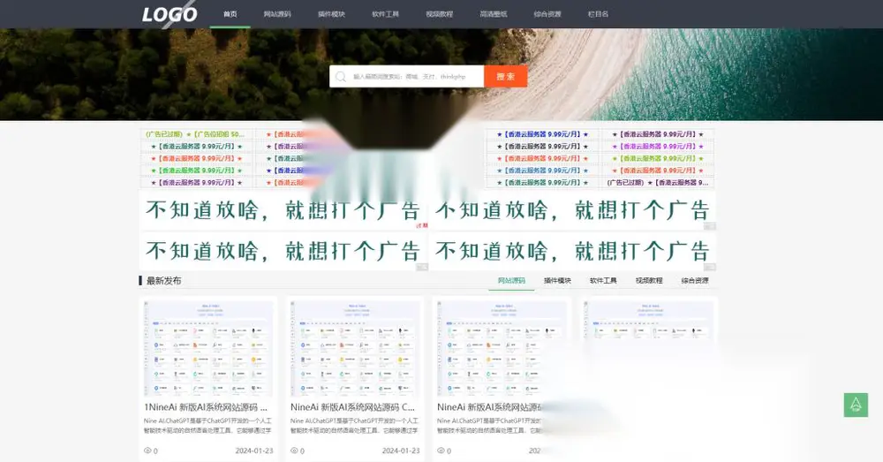The width and height of the screenshot is (883, 462).
Task: Open 高清壁纸 in the top navigation bar
Action: click(x=494, y=14)
